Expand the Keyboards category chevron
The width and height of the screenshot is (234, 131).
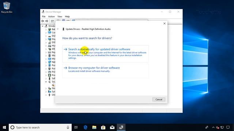[x=46, y=52]
